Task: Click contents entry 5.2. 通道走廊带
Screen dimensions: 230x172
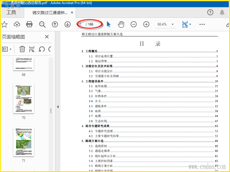Action: tap(153, 151)
